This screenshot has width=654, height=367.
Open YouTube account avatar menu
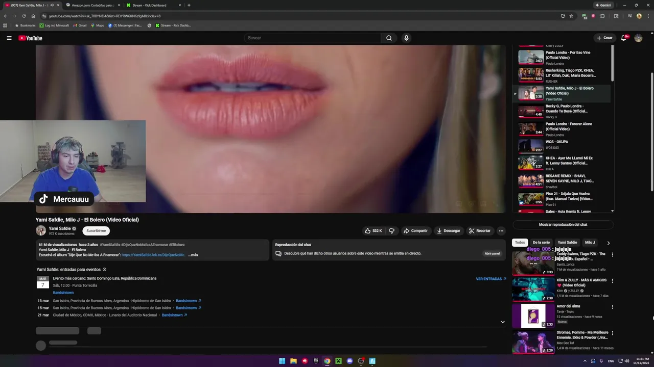click(638, 38)
